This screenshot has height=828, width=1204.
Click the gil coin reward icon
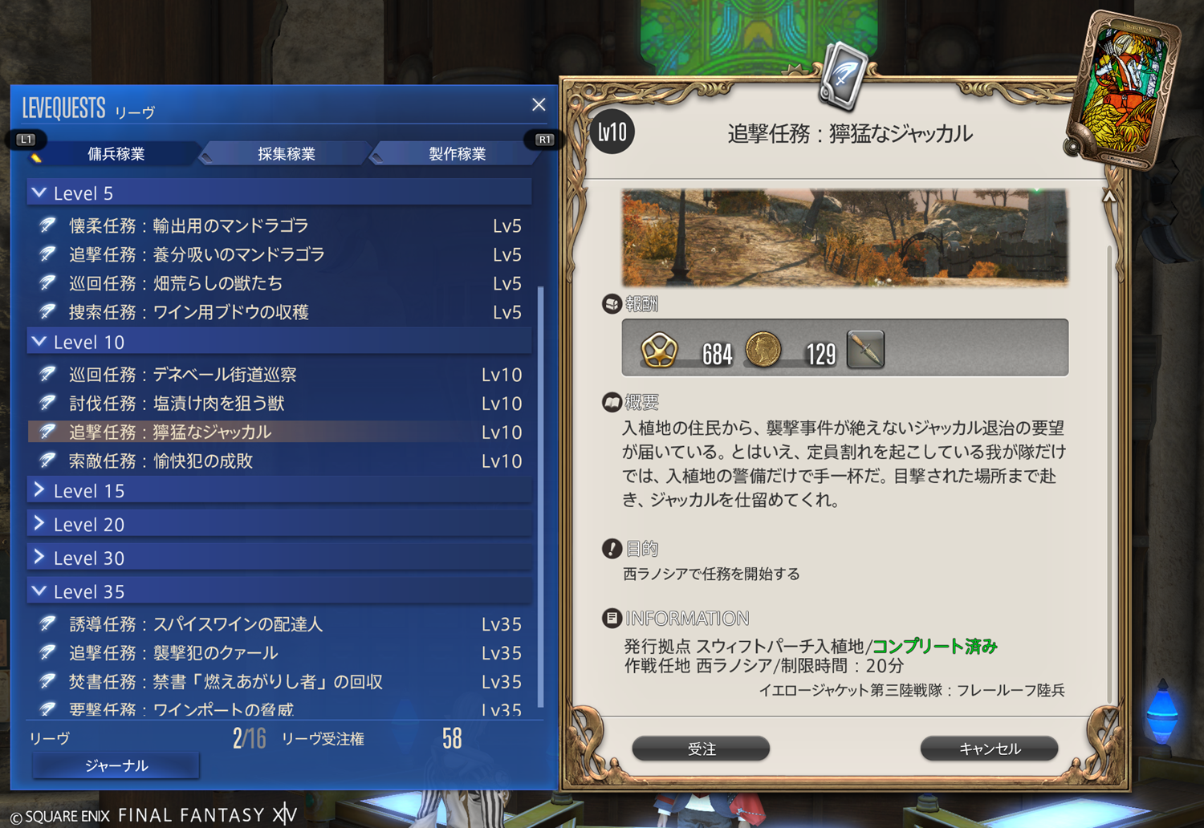pos(763,351)
